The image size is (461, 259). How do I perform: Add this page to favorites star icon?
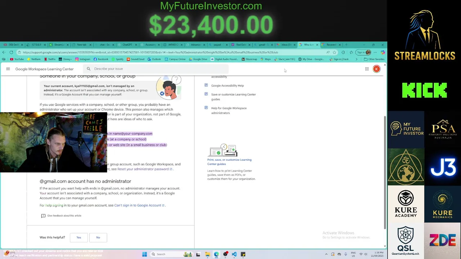[x=334, y=52]
